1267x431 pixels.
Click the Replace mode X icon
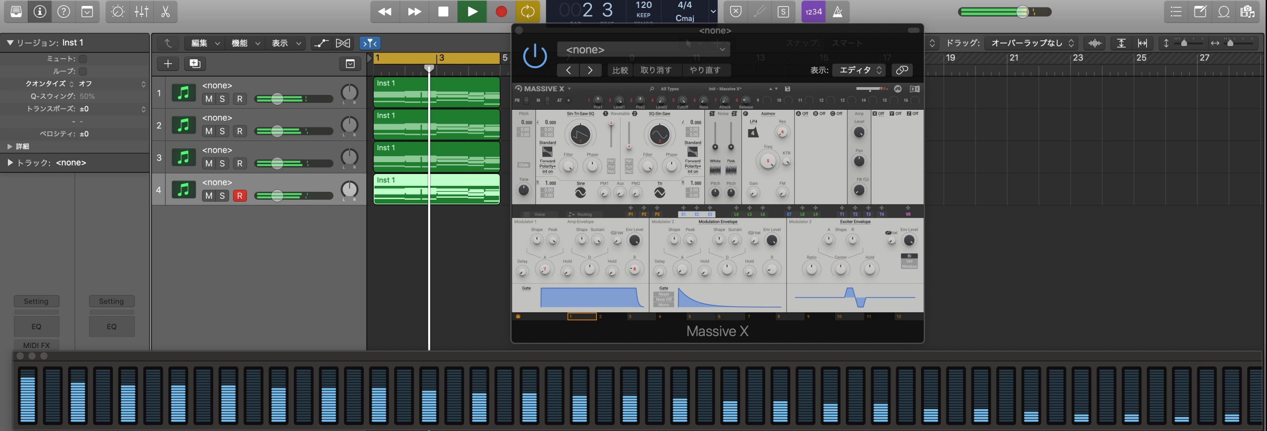click(736, 11)
